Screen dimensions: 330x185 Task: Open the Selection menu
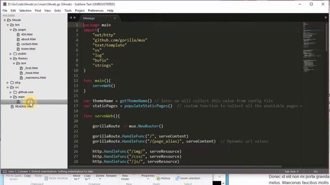pyautogui.click(x=25, y=10)
